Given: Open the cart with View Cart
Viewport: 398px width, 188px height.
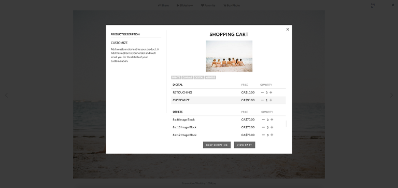Looking at the screenshot, I should (x=245, y=145).
